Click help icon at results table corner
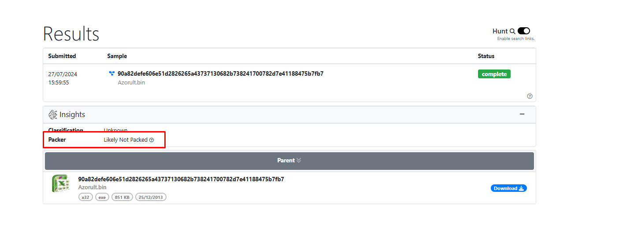Screen dimensions: 619x231 530,96
